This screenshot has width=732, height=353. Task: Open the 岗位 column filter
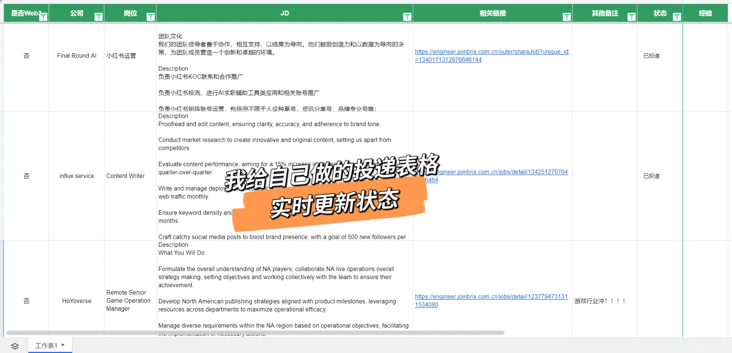[151, 17]
